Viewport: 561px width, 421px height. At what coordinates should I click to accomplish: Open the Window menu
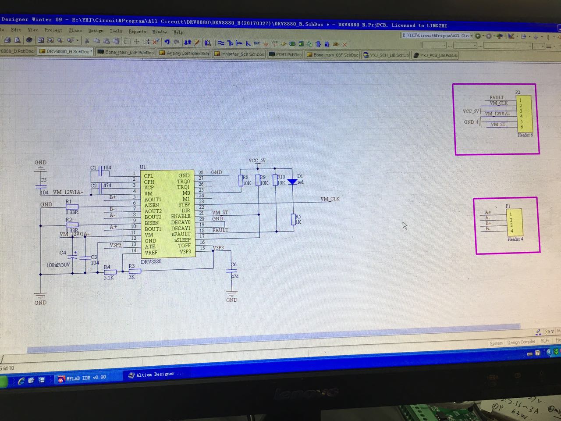[160, 32]
